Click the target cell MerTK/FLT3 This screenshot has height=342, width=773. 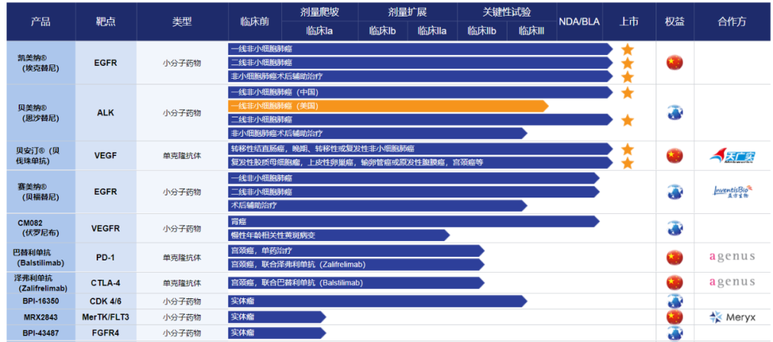[x=105, y=317]
